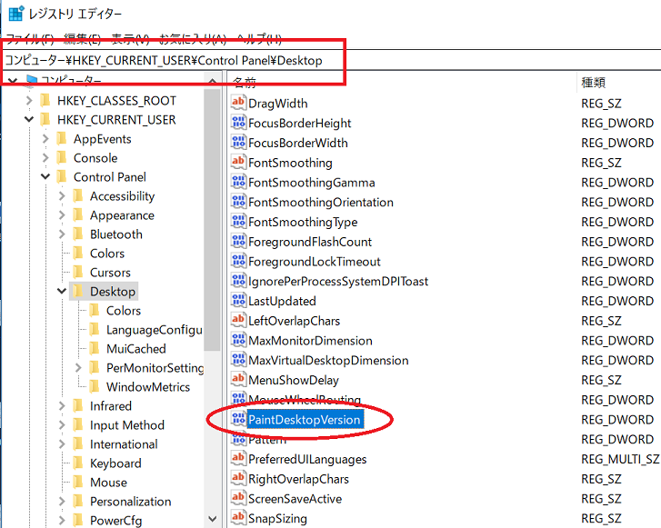Image resolution: width=661 pixels, height=528 pixels.
Task: Select the ScreenSaveActive value name
Action: (295, 499)
